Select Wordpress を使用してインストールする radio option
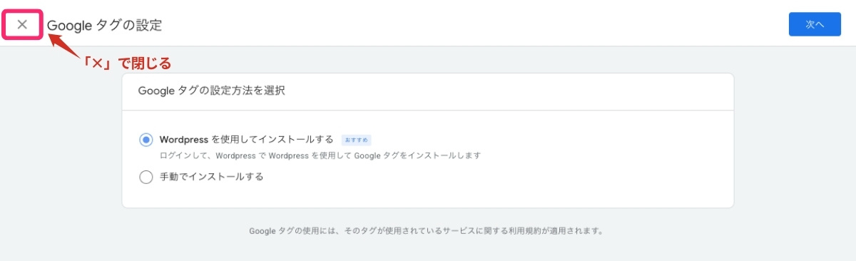The height and width of the screenshot is (261, 856). pyautogui.click(x=146, y=140)
